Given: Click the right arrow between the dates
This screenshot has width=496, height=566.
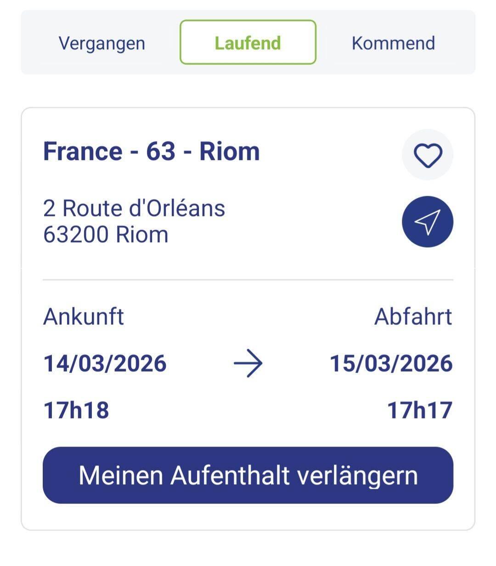Looking at the screenshot, I should pos(248,363).
